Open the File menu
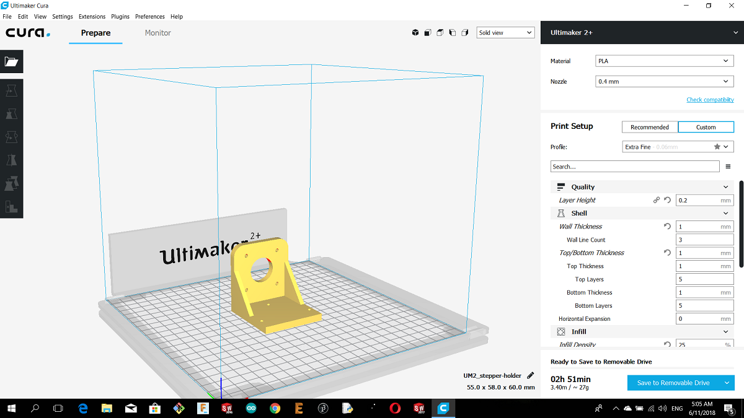 pyautogui.click(x=7, y=16)
